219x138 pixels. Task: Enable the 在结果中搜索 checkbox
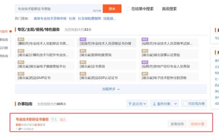[129, 9]
